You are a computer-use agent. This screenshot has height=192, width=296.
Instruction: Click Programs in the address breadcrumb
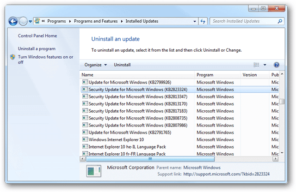click(56, 21)
